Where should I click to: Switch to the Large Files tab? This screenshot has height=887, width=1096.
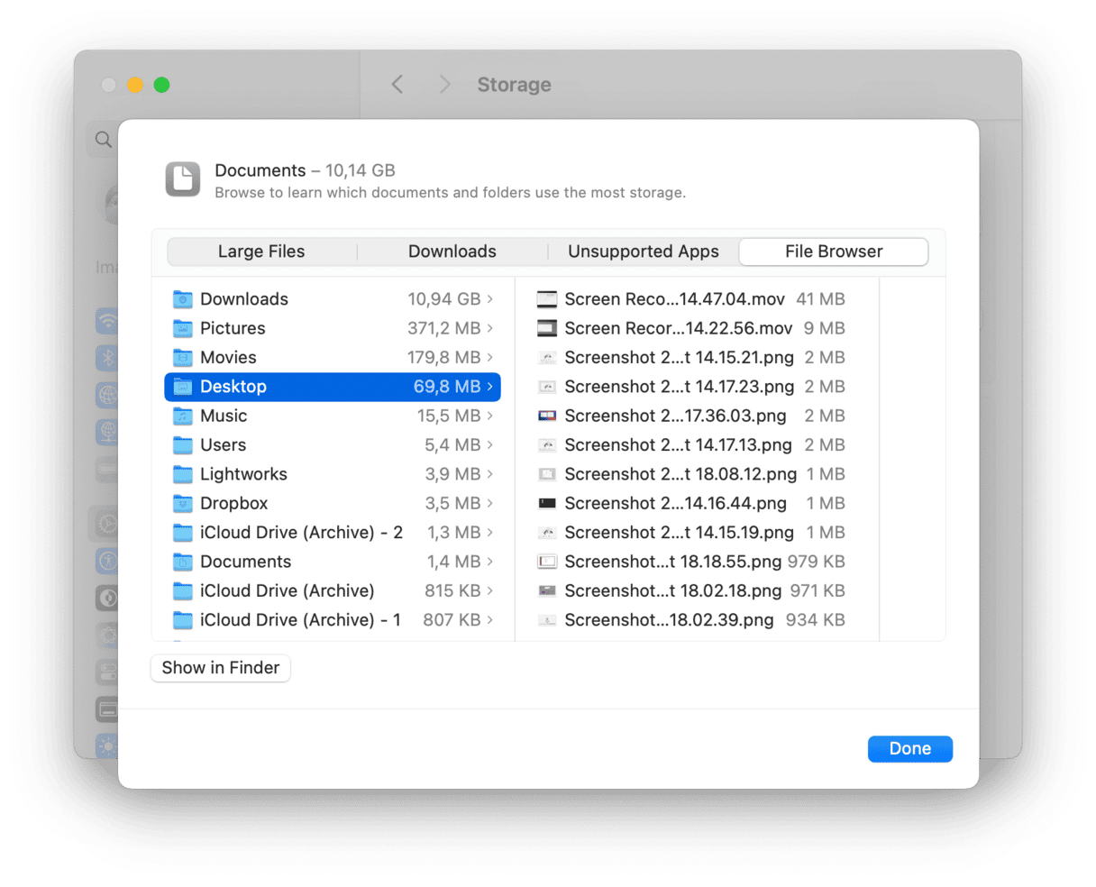(x=261, y=251)
